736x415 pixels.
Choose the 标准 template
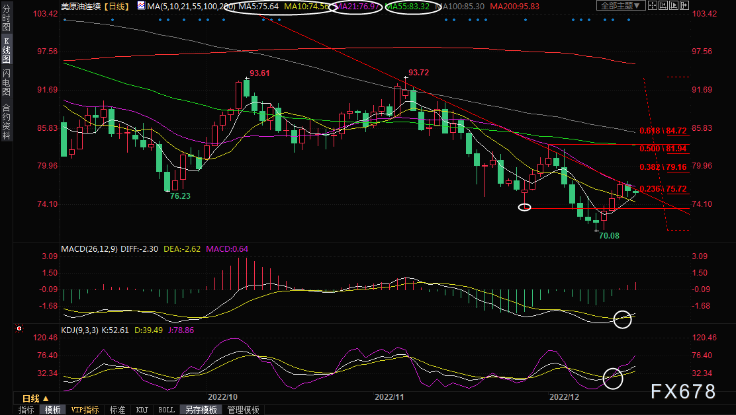tap(117, 410)
